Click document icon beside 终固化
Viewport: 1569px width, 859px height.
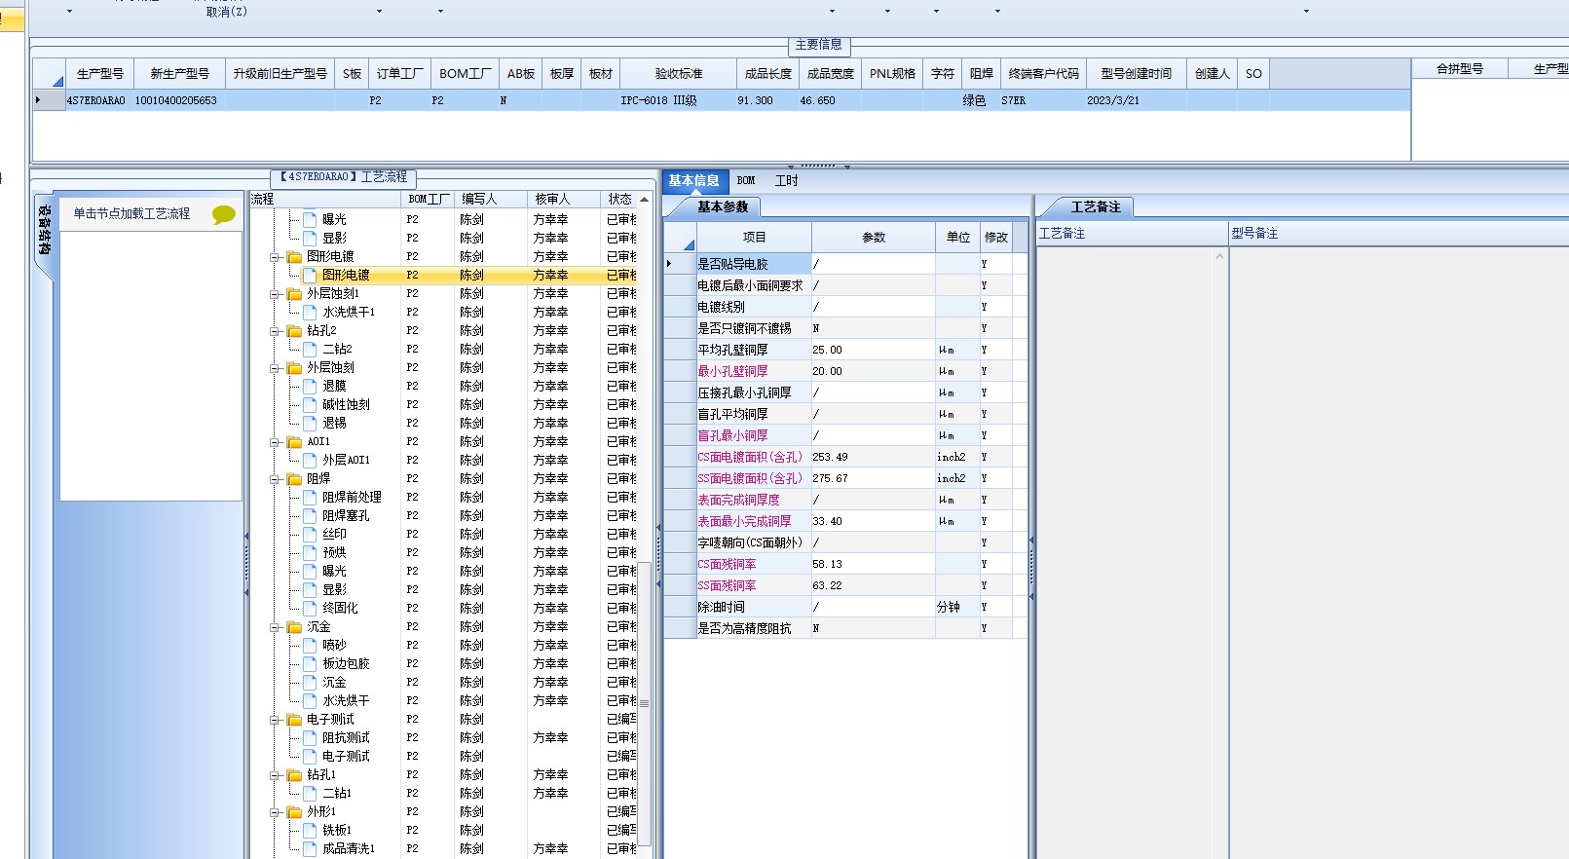tap(310, 609)
